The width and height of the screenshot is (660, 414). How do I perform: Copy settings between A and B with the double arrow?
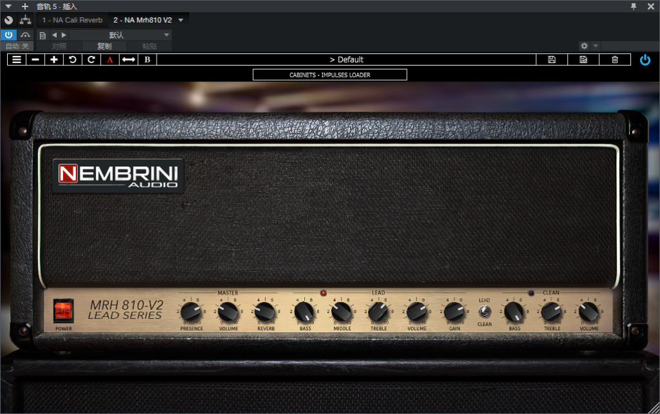[x=128, y=60]
